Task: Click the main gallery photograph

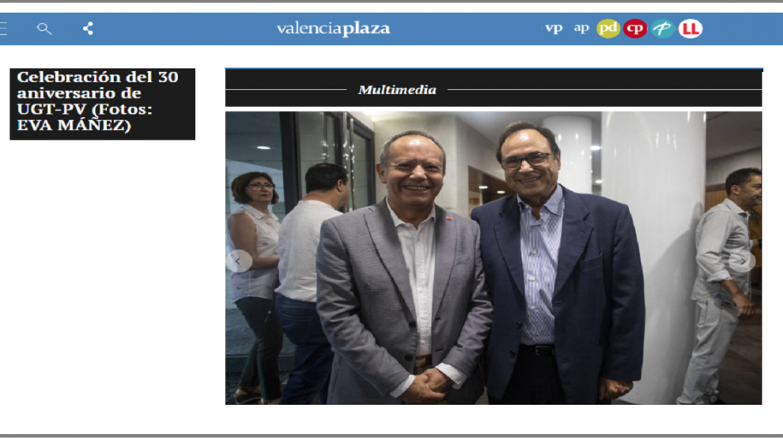Action: (494, 257)
